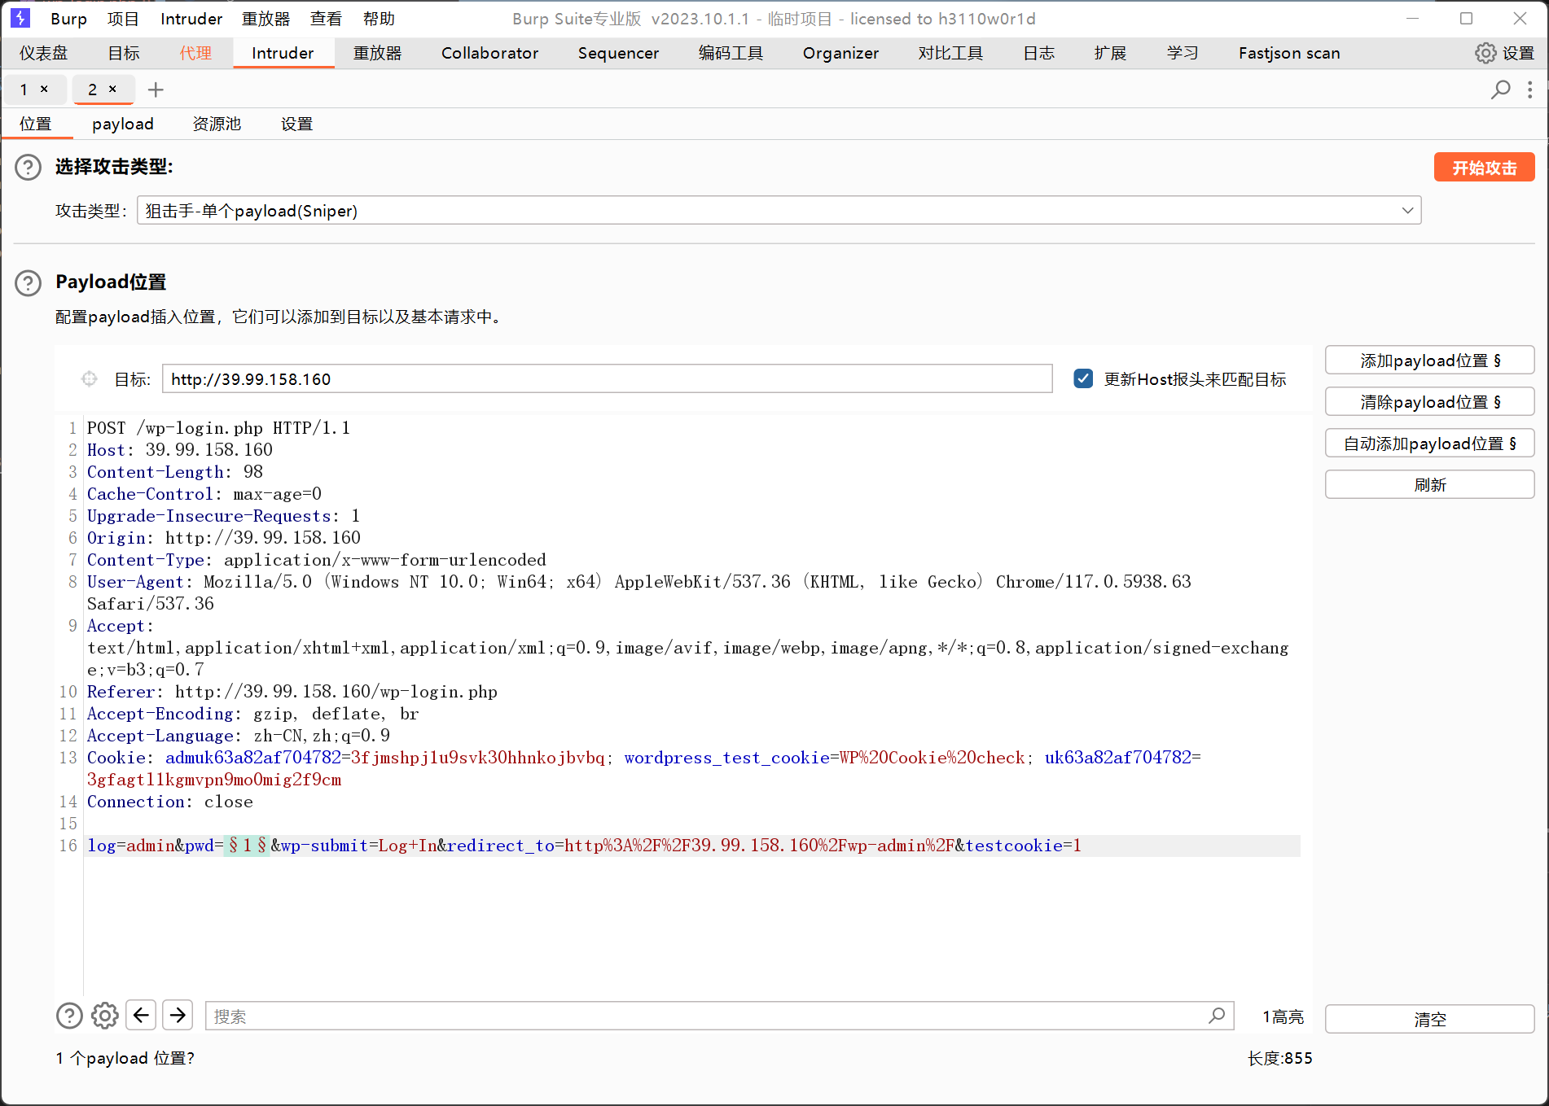Viewport: 1549px width, 1106px height.
Task: Click the Upgrade-Insecure-Requests header line
Action: [223, 516]
